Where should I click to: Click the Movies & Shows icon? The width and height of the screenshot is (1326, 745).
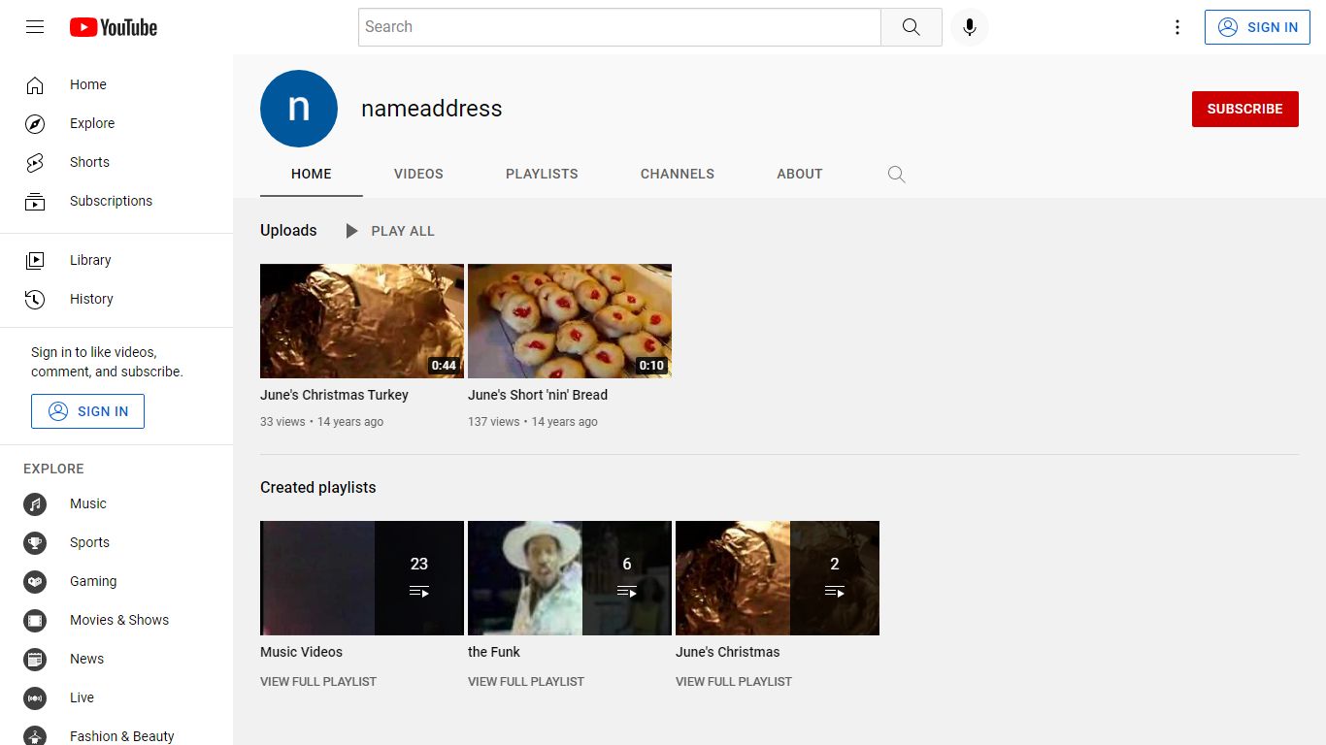[x=35, y=621]
